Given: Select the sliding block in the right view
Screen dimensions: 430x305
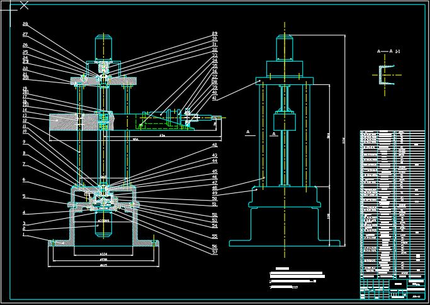Looking at the screenshot, I should point(285,121).
